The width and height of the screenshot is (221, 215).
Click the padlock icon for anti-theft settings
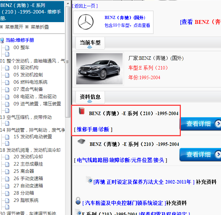[78, 201]
